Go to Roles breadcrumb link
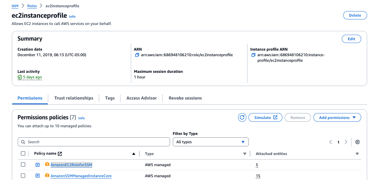Image resolution: width=389 pixels, height=180 pixels. pyautogui.click(x=32, y=6)
